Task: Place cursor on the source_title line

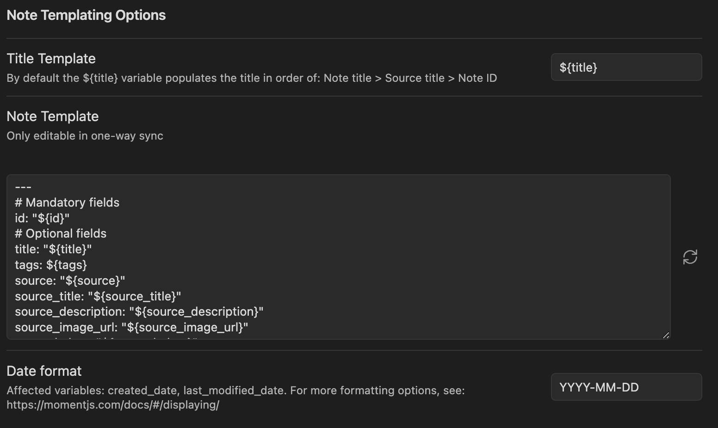Action: (98, 296)
